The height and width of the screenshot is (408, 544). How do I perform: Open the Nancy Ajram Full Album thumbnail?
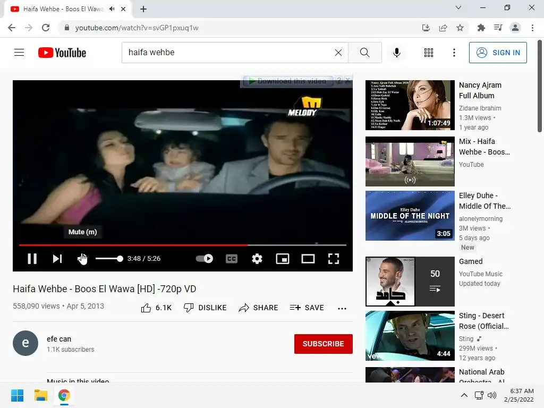(x=410, y=105)
